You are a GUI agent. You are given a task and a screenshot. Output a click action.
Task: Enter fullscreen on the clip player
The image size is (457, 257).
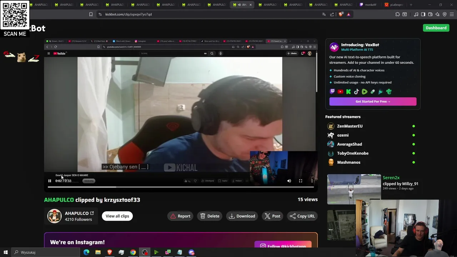301,181
